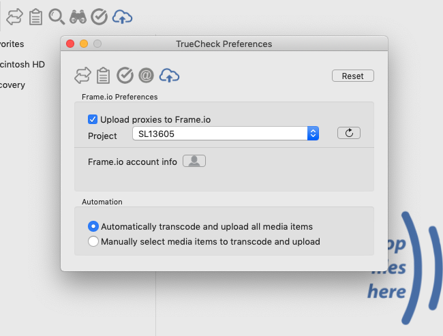The width and height of the screenshot is (443, 336).
Task: Click the TrueCheck Preferences title bar text
Action: [x=224, y=44]
